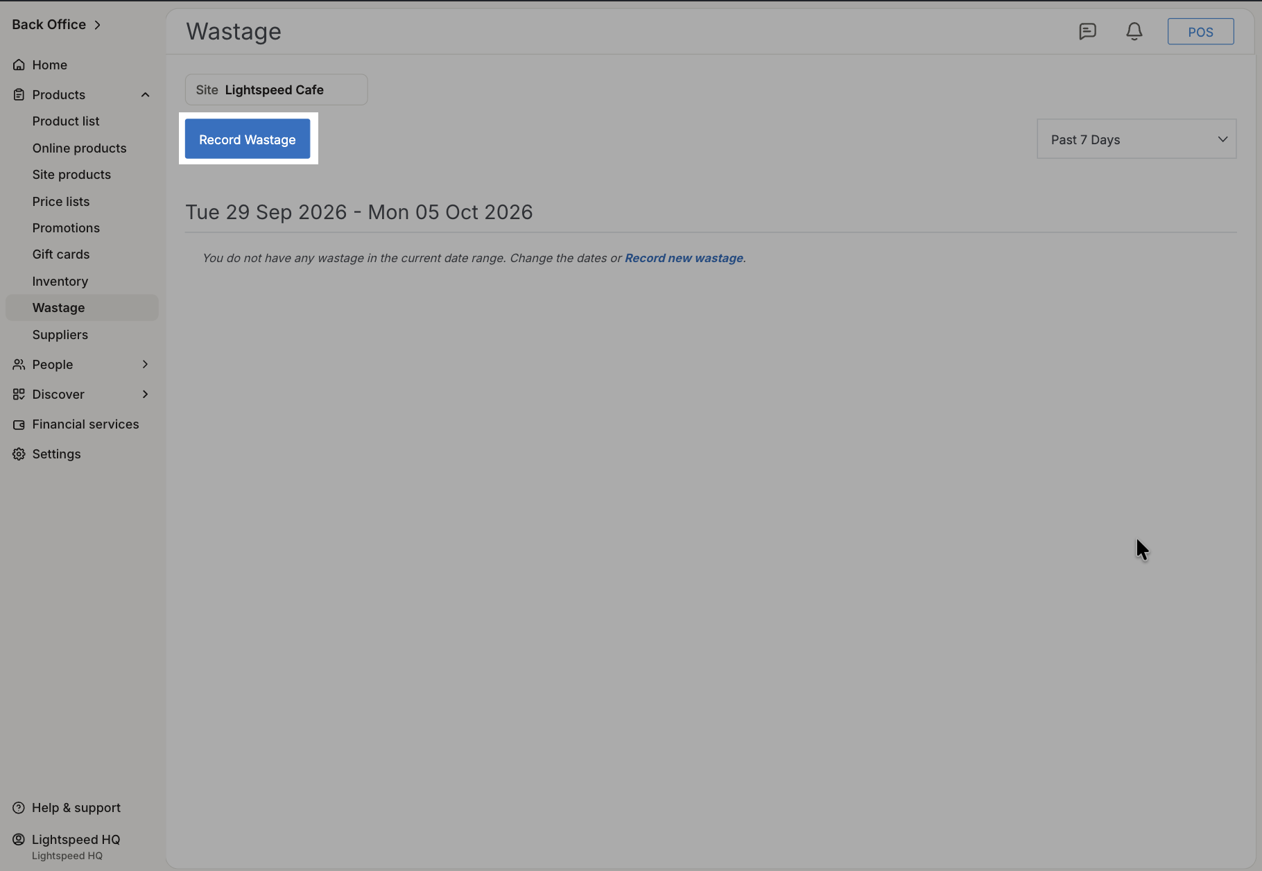
Task: Open the Past 7 Days dropdown
Action: 1136,139
